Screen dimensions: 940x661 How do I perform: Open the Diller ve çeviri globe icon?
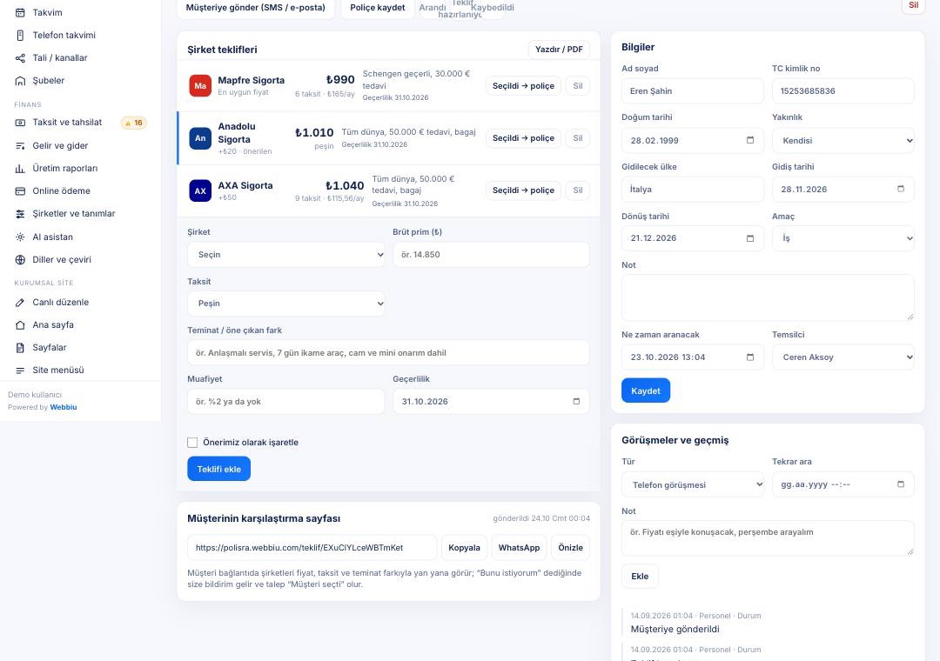coord(20,259)
